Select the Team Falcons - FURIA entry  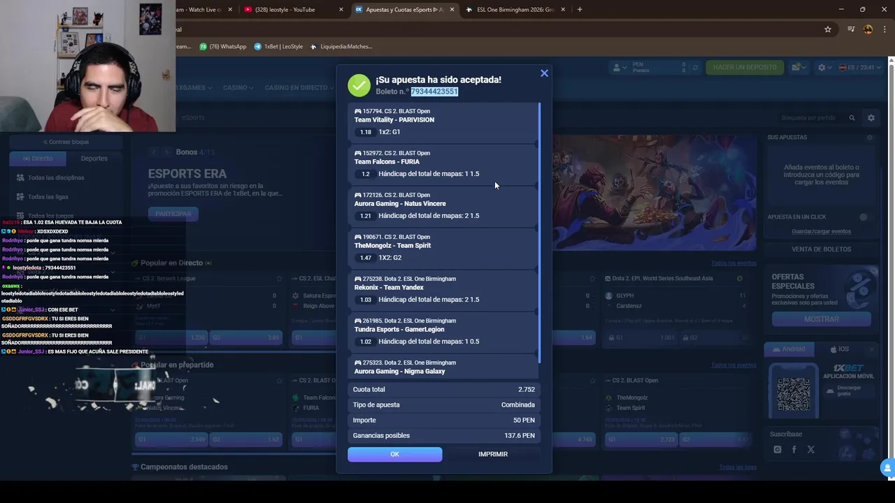443,164
